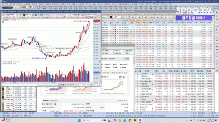Open the end-date calendar icon in investor window

(120, 20)
